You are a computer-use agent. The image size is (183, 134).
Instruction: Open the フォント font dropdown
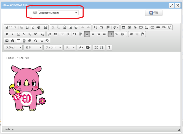pyautogui.click(x=53, y=48)
